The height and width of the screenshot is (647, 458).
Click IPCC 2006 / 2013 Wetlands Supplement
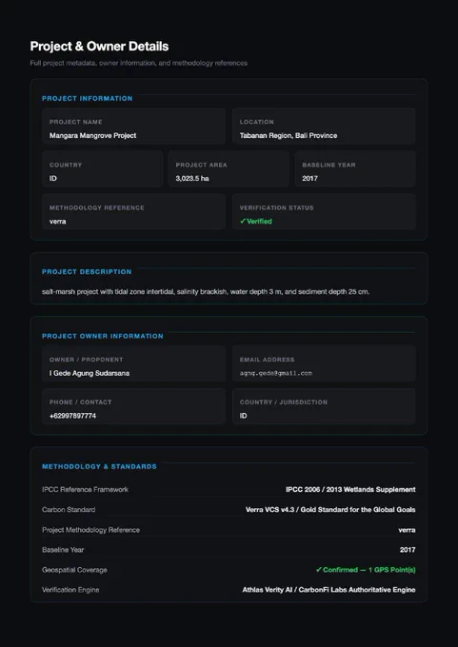pos(350,489)
